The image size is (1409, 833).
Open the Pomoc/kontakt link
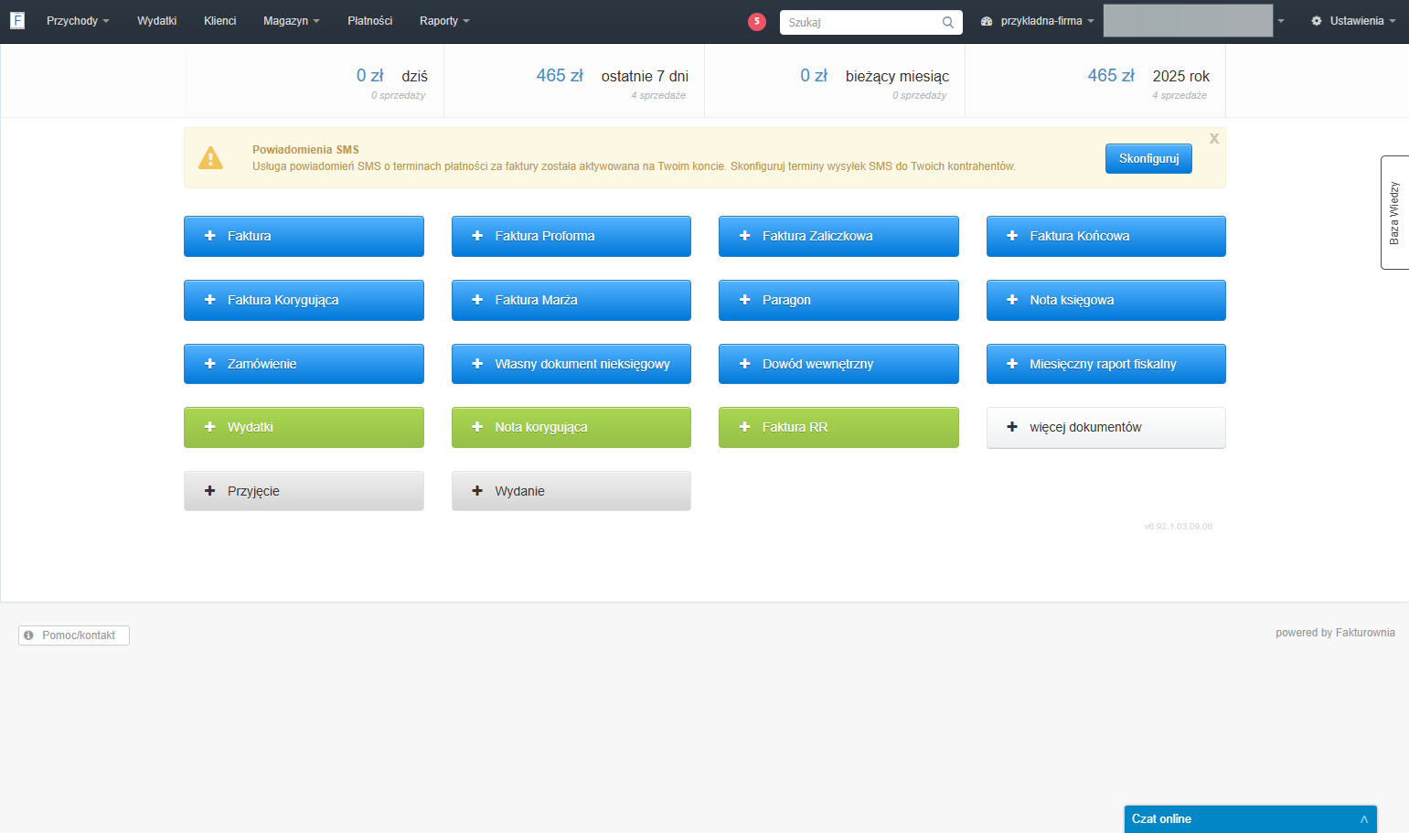coord(74,635)
